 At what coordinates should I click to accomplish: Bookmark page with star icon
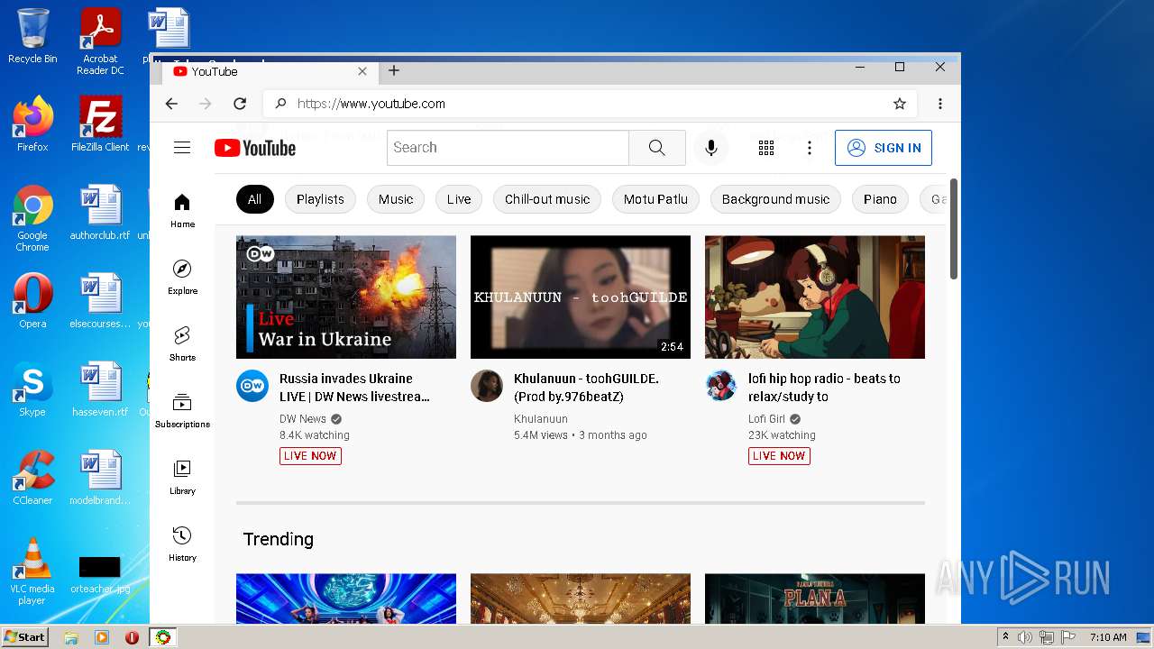point(900,104)
